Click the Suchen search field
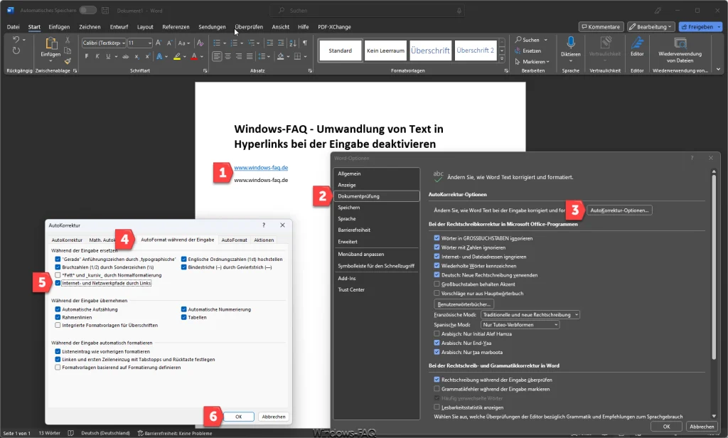The height and width of the screenshot is (438, 728). (x=367, y=10)
